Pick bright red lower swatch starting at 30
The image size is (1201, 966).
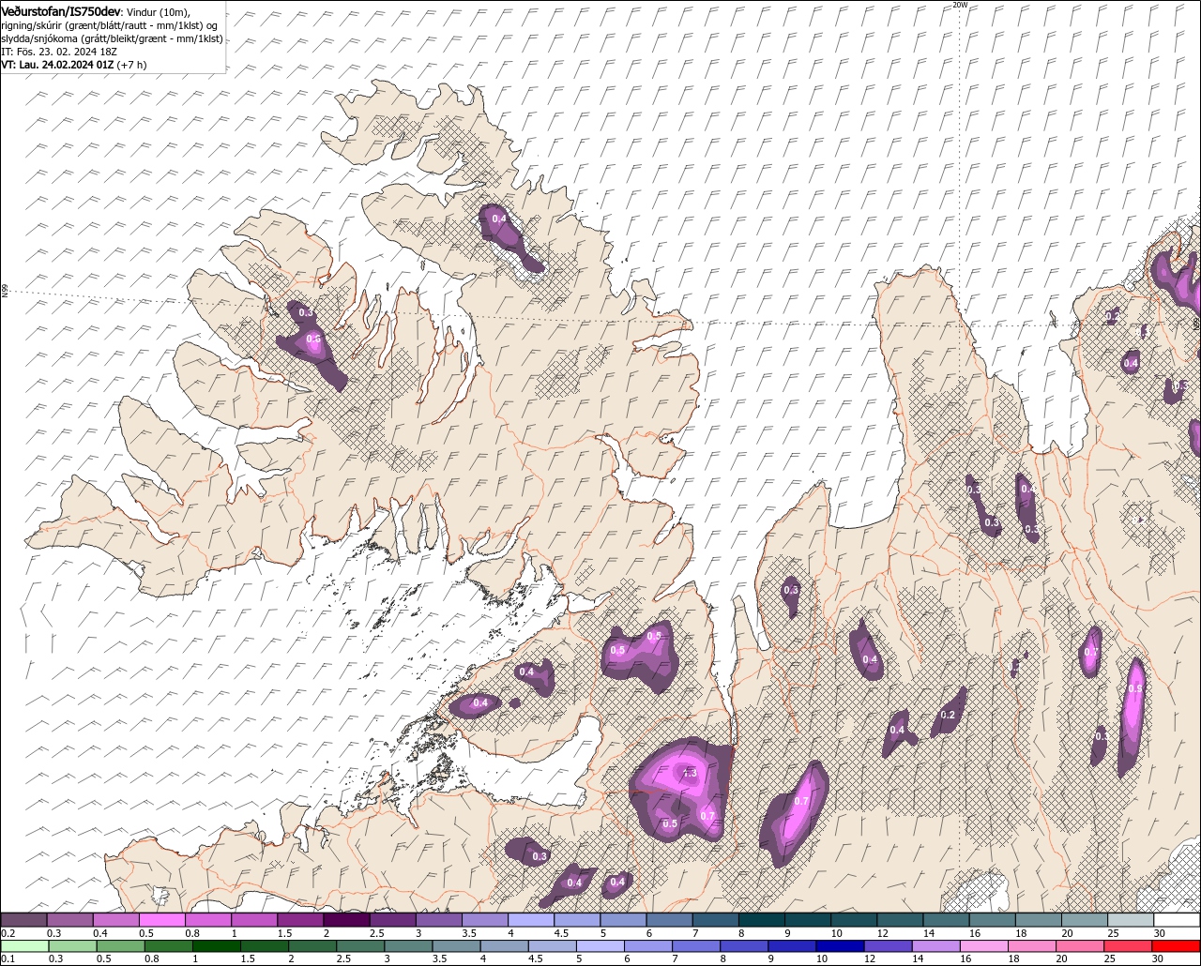[x=1176, y=946]
